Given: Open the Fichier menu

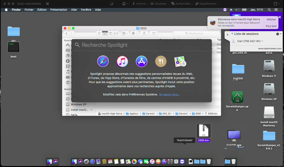Looking at the screenshot, I should (29, 10).
